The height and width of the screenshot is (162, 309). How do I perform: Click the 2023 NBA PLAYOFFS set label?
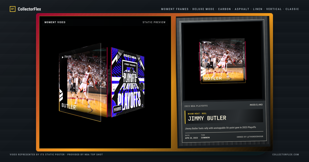click(196, 106)
